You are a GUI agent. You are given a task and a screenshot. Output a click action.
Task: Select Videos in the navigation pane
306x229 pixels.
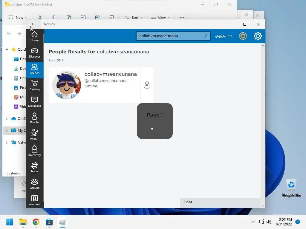click(20, 106)
